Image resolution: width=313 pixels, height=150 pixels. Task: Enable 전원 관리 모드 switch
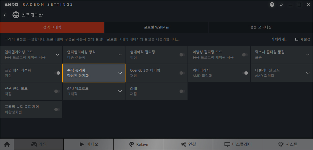pyautogui.click(x=57, y=91)
